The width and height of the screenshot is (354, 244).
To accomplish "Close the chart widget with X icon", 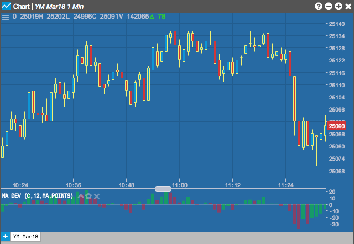I will [x=348, y=6].
